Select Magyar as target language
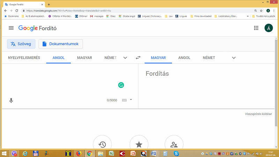 (158, 58)
